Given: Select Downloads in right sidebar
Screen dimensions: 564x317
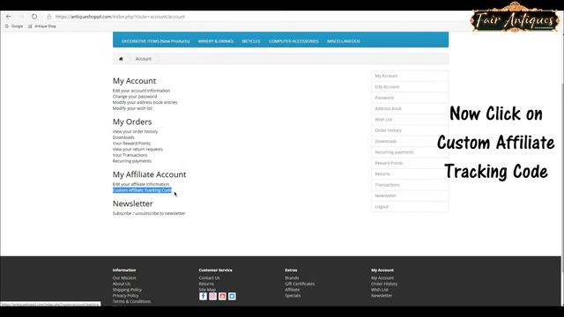Looking at the screenshot, I should click(x=410, y=141).
